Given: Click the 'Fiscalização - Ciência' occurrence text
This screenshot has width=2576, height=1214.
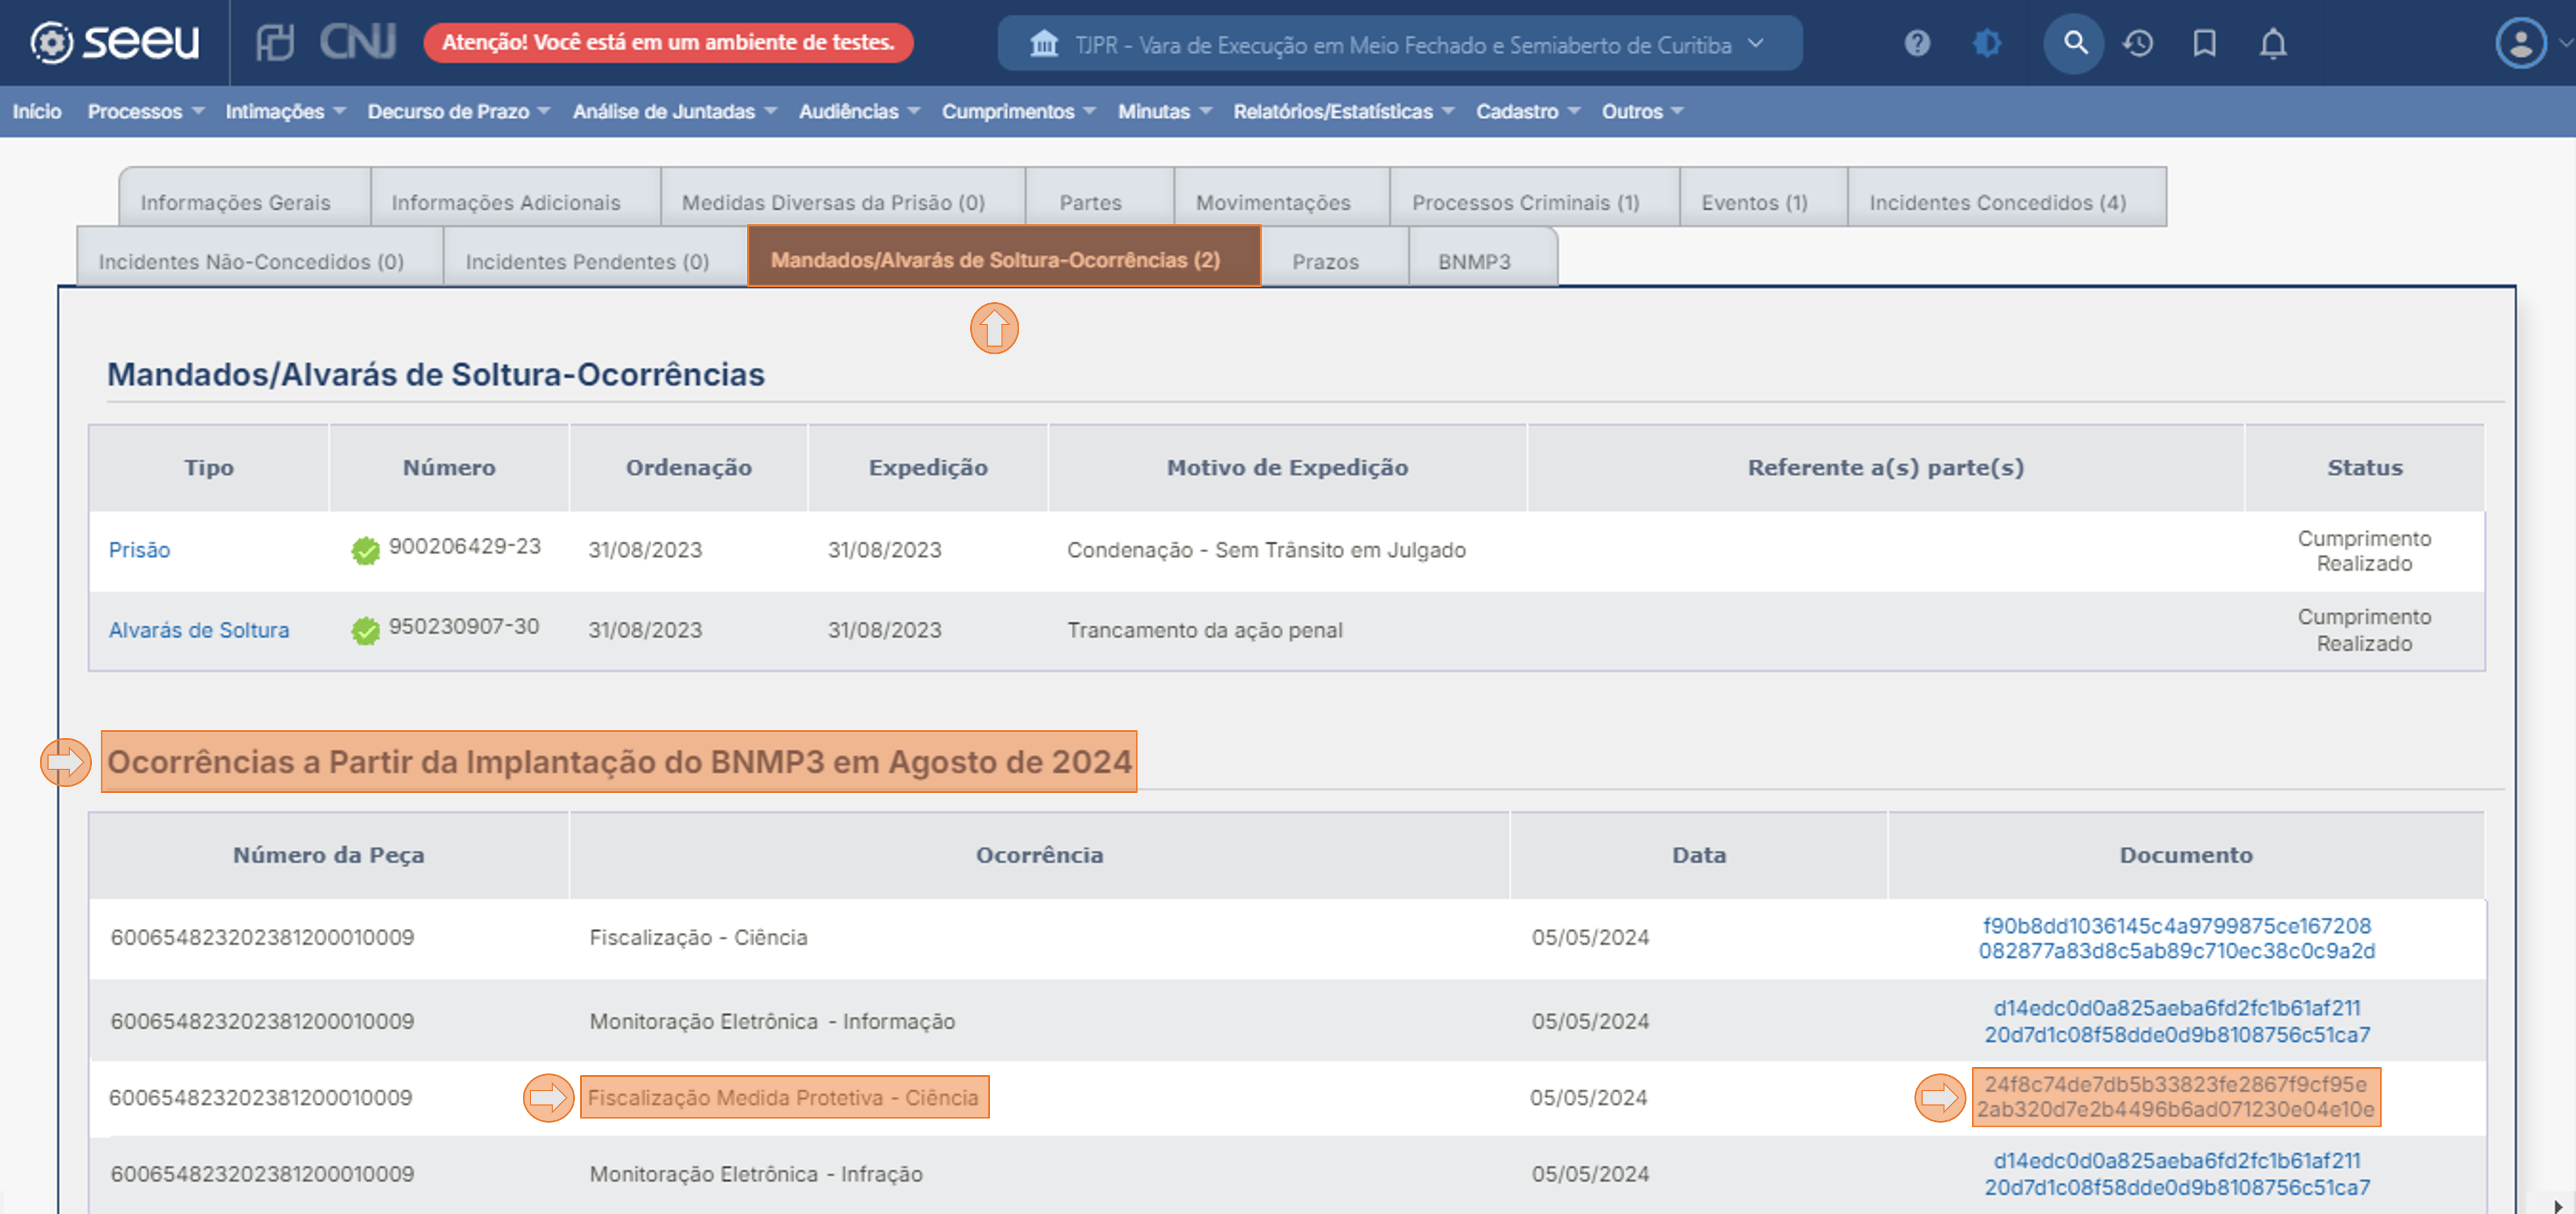Looking at the screenshot, I should pyautogui.click(x=698, y=937).
